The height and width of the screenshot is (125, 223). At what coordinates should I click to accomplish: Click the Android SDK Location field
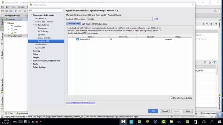tap(120, 19)
